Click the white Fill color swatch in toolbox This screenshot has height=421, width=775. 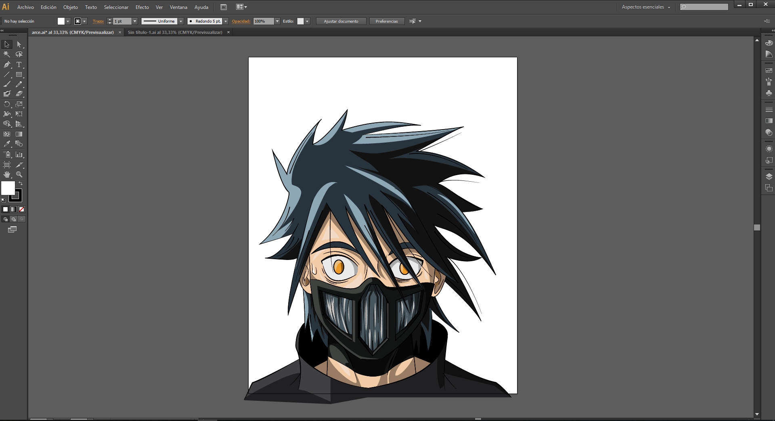pos(7,187)
